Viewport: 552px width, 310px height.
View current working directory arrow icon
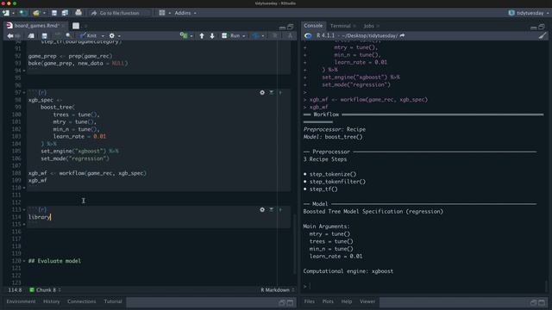(403, 35)
